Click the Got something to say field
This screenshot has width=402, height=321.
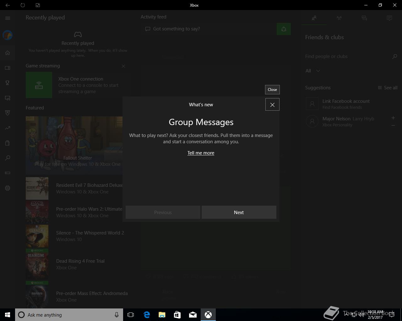(209, 29)
